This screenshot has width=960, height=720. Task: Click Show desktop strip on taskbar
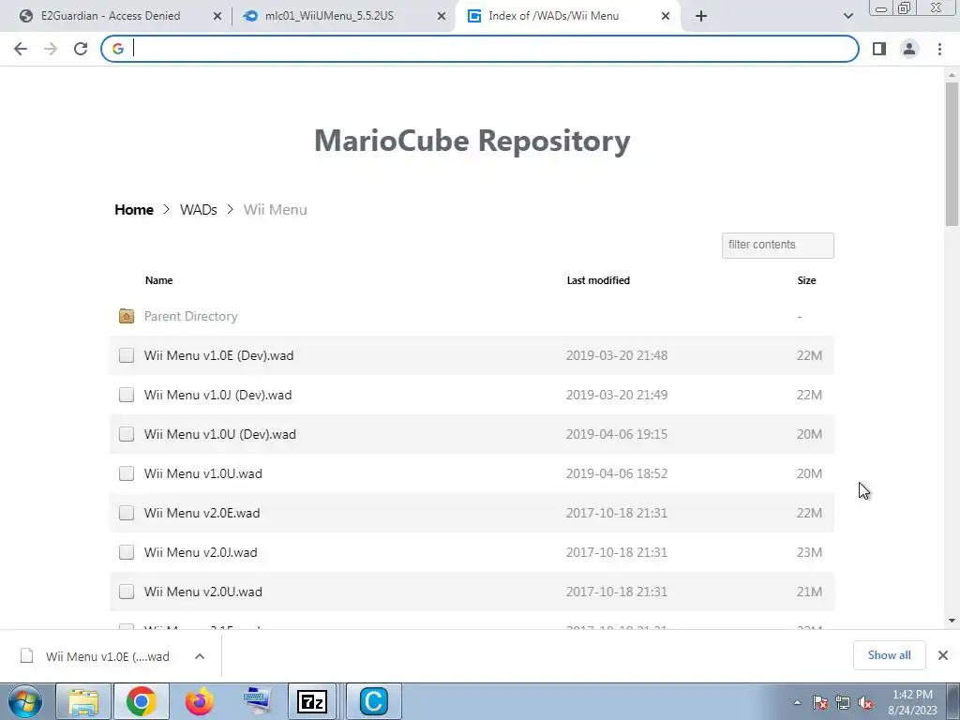tap(953, 701)
